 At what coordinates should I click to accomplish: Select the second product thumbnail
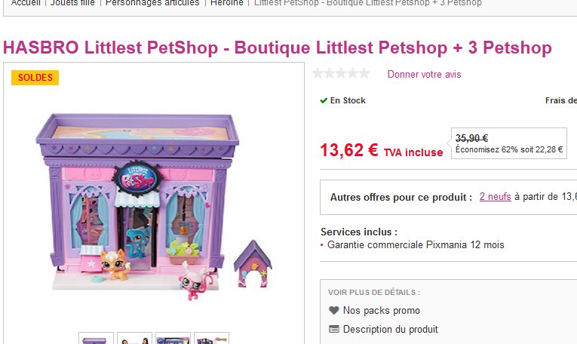[135, 338]
